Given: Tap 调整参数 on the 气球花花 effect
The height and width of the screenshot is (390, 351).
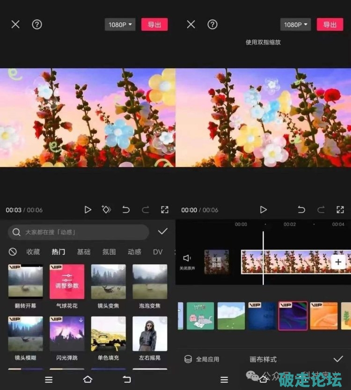Looking at the screenshot, I should [67, 282].
